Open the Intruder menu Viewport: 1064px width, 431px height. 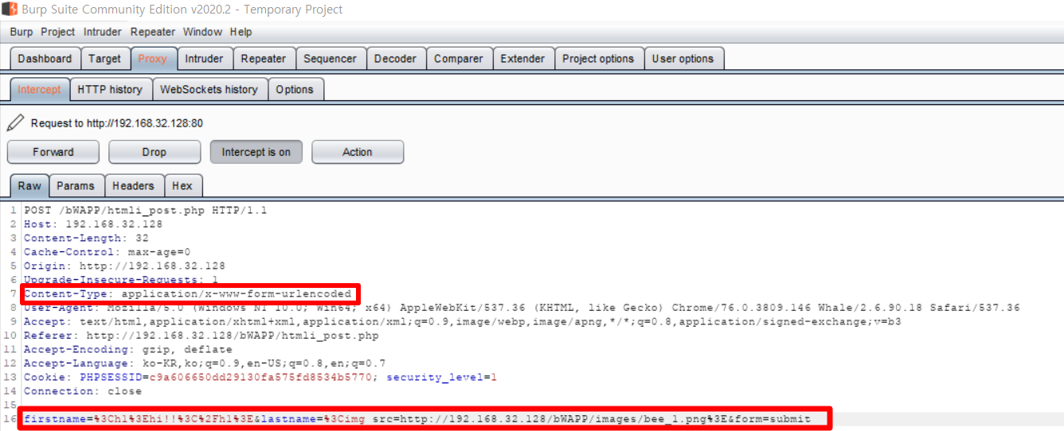pos(103,32)
